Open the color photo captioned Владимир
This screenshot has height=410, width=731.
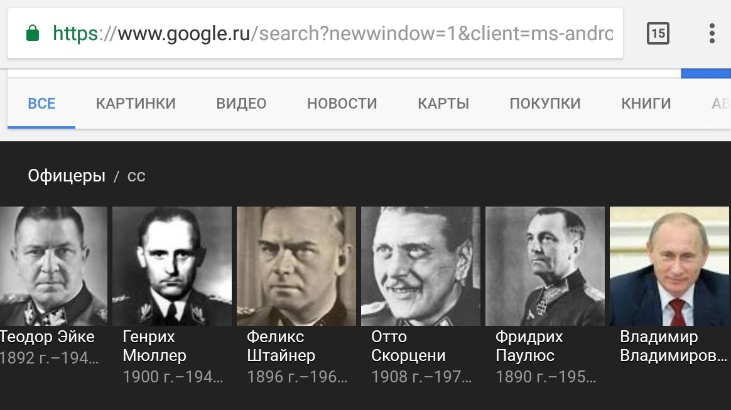coord(670,266)
